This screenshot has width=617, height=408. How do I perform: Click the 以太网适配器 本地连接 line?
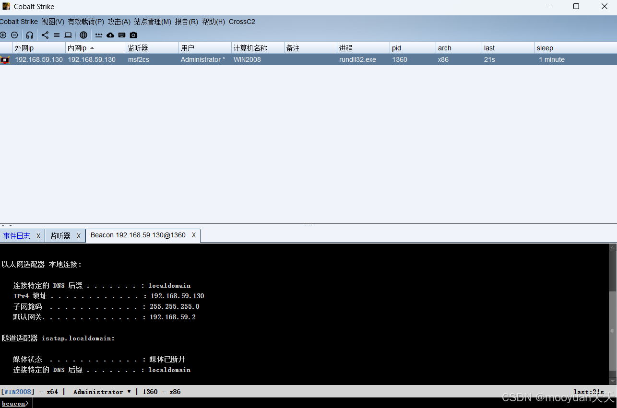42,265
